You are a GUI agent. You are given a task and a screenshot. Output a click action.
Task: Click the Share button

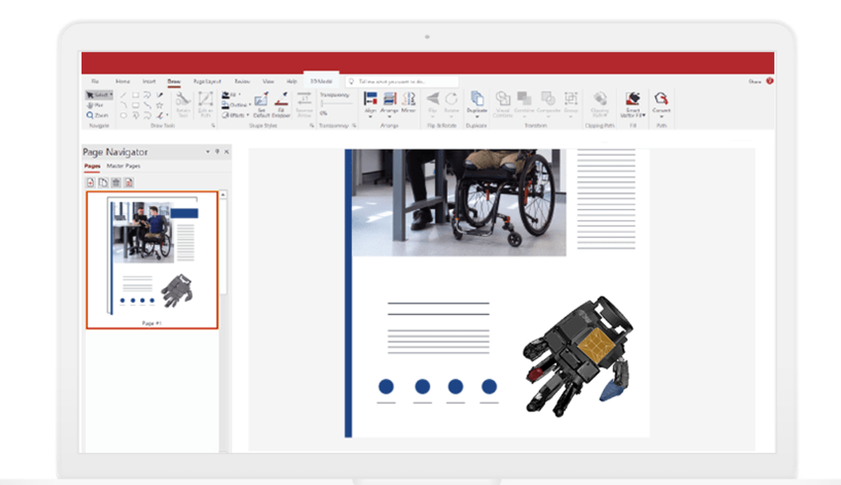coord(755,81)
